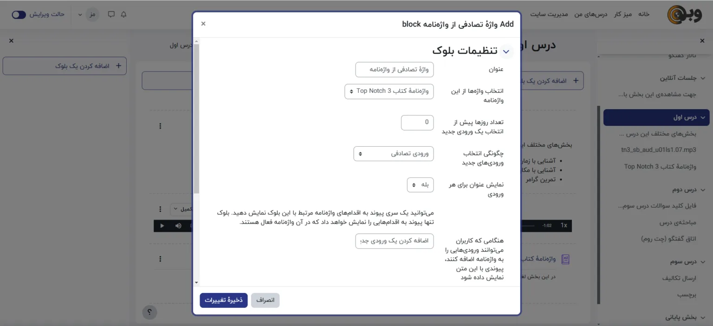Viewport: 713px width, 326px height.
Task: Open the glossary selection dropdown Top Notch 3
Action: tap(389, 91)
